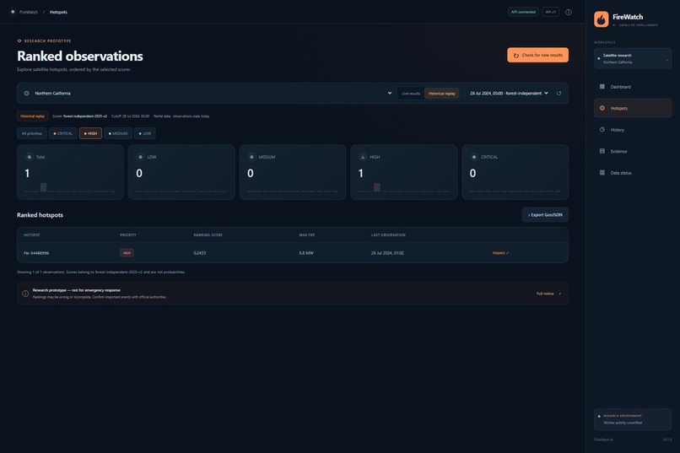Click the Total observations card
680x453 pixels.
pos(70,172)
